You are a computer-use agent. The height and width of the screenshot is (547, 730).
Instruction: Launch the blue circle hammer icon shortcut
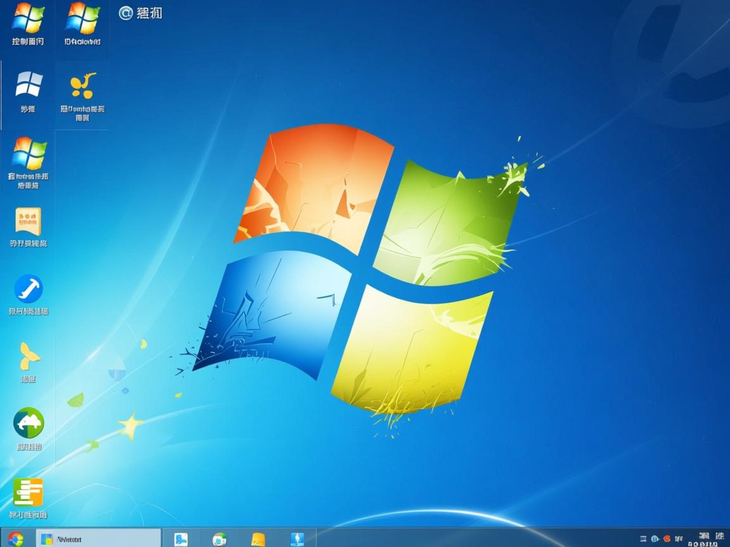29,289
